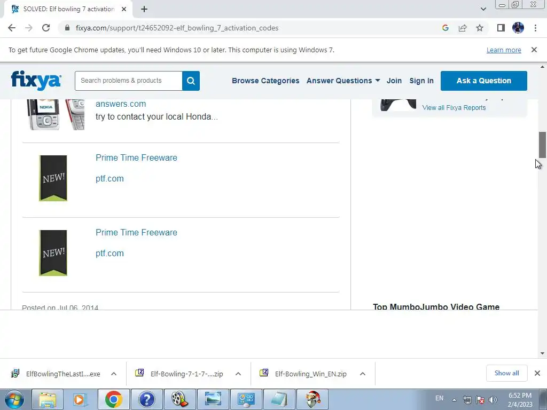Click the Chrome taskbar icon
The width and height of the screenshot is (547, 410).
point(113,399)
